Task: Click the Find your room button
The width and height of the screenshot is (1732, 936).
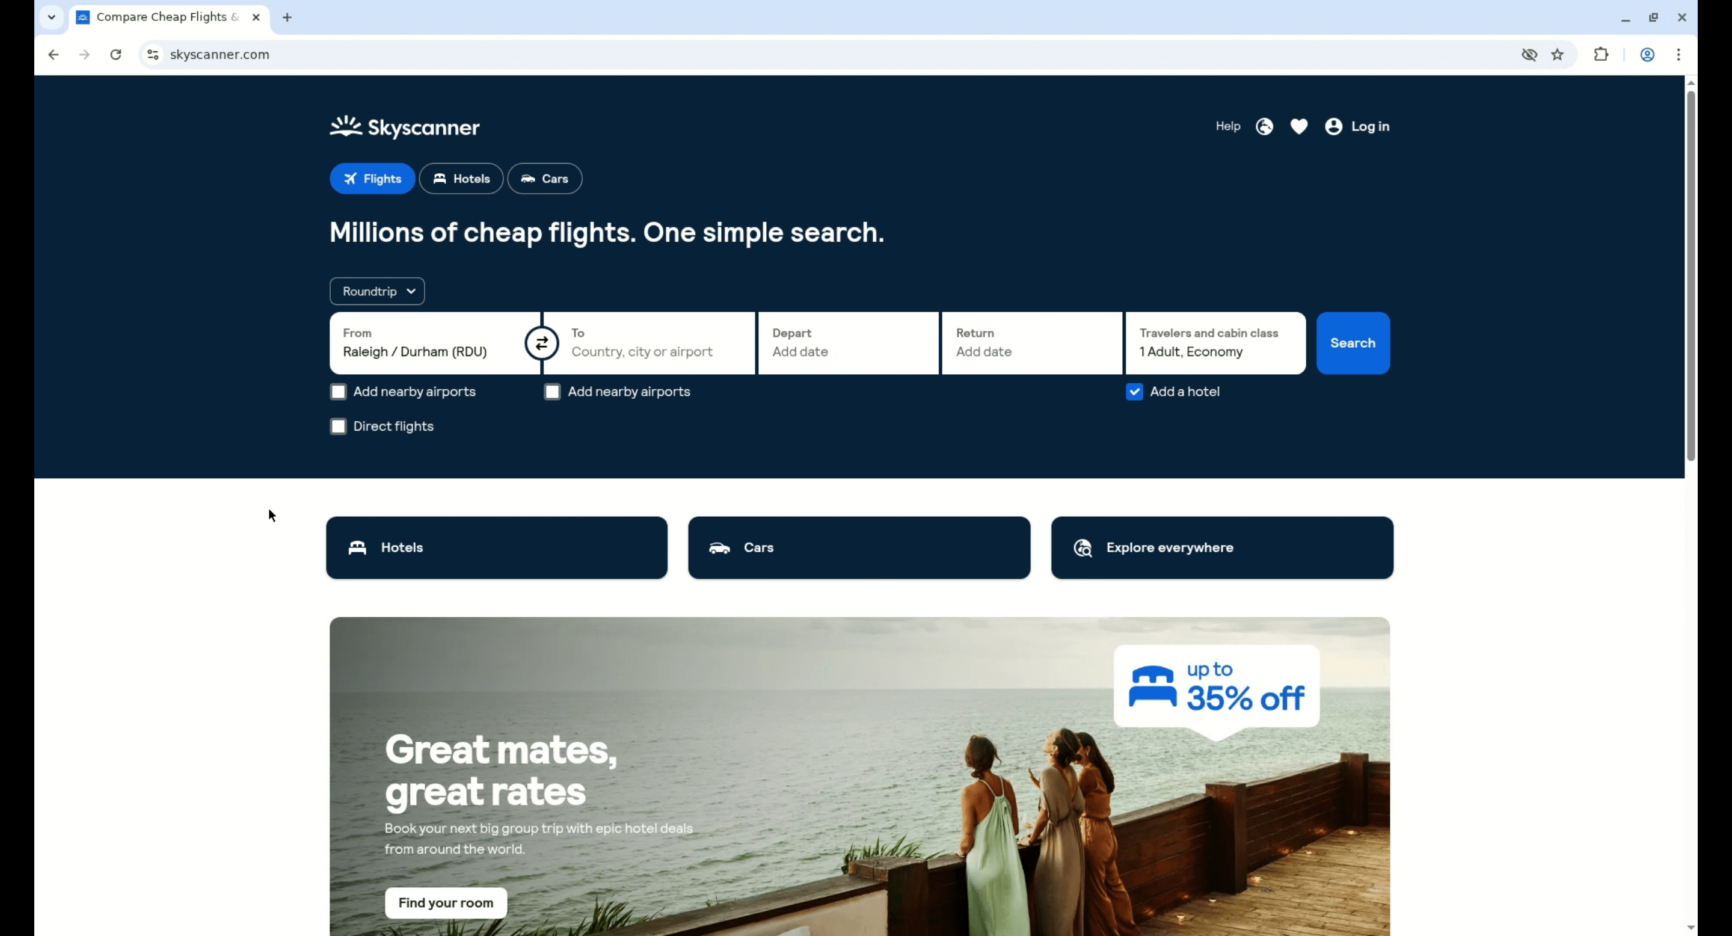Action: (446, 903)
